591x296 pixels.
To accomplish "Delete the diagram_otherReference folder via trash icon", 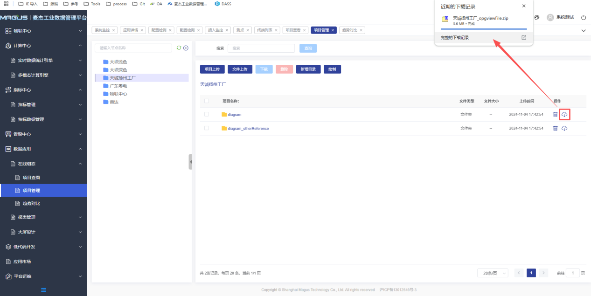I will pos(555,128).
